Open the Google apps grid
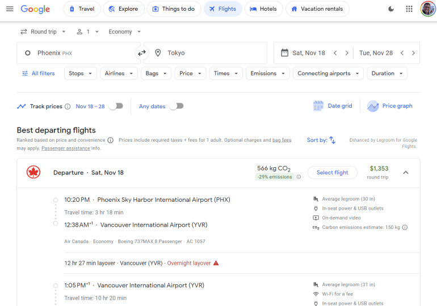 click(409, 9)
